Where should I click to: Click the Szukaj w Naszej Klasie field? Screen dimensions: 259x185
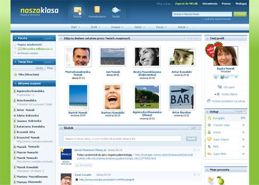(202, 14)
